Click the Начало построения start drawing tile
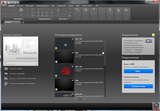Image resolution: width=160 pixels, height=111 pixels. click(21, 50)
